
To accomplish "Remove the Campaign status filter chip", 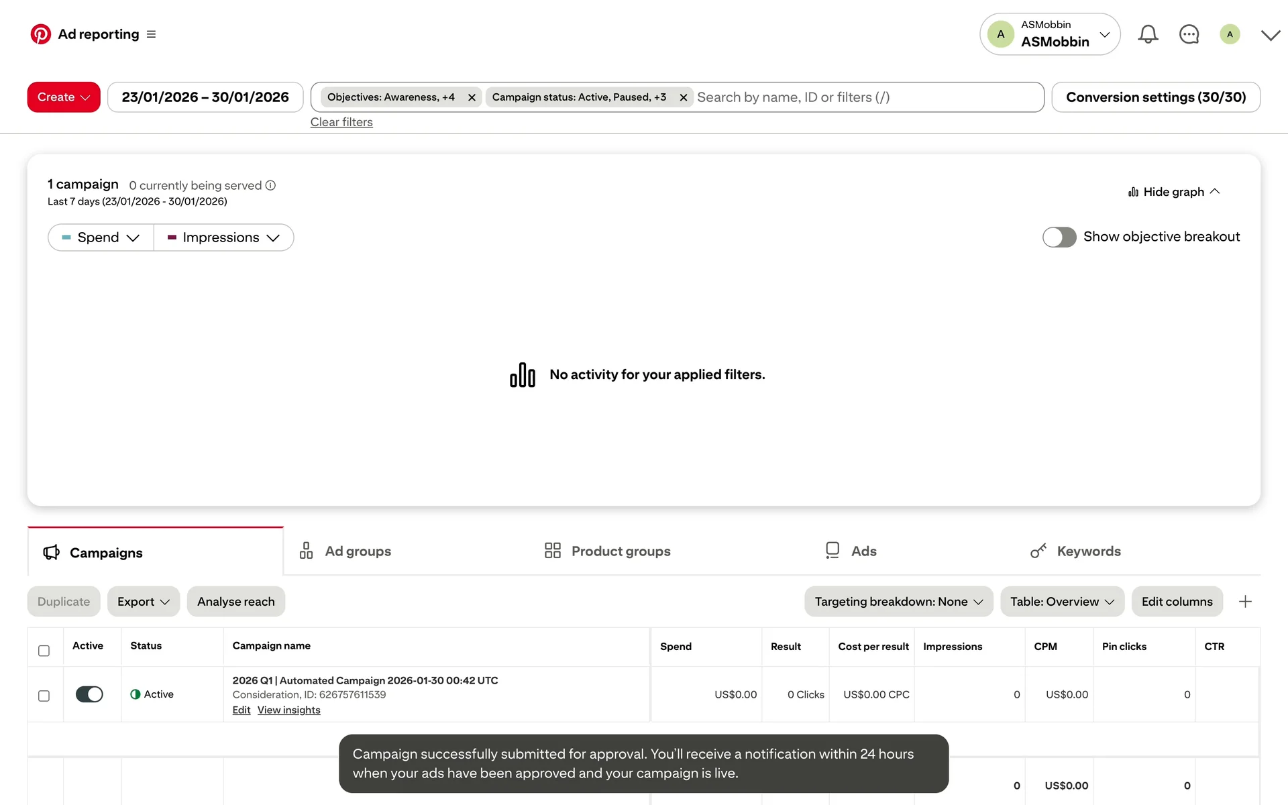I will (683, 97).
